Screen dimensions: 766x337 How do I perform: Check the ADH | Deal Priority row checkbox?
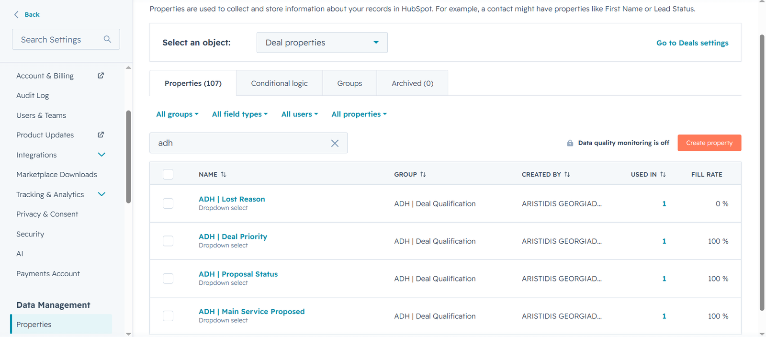[168, 241]
